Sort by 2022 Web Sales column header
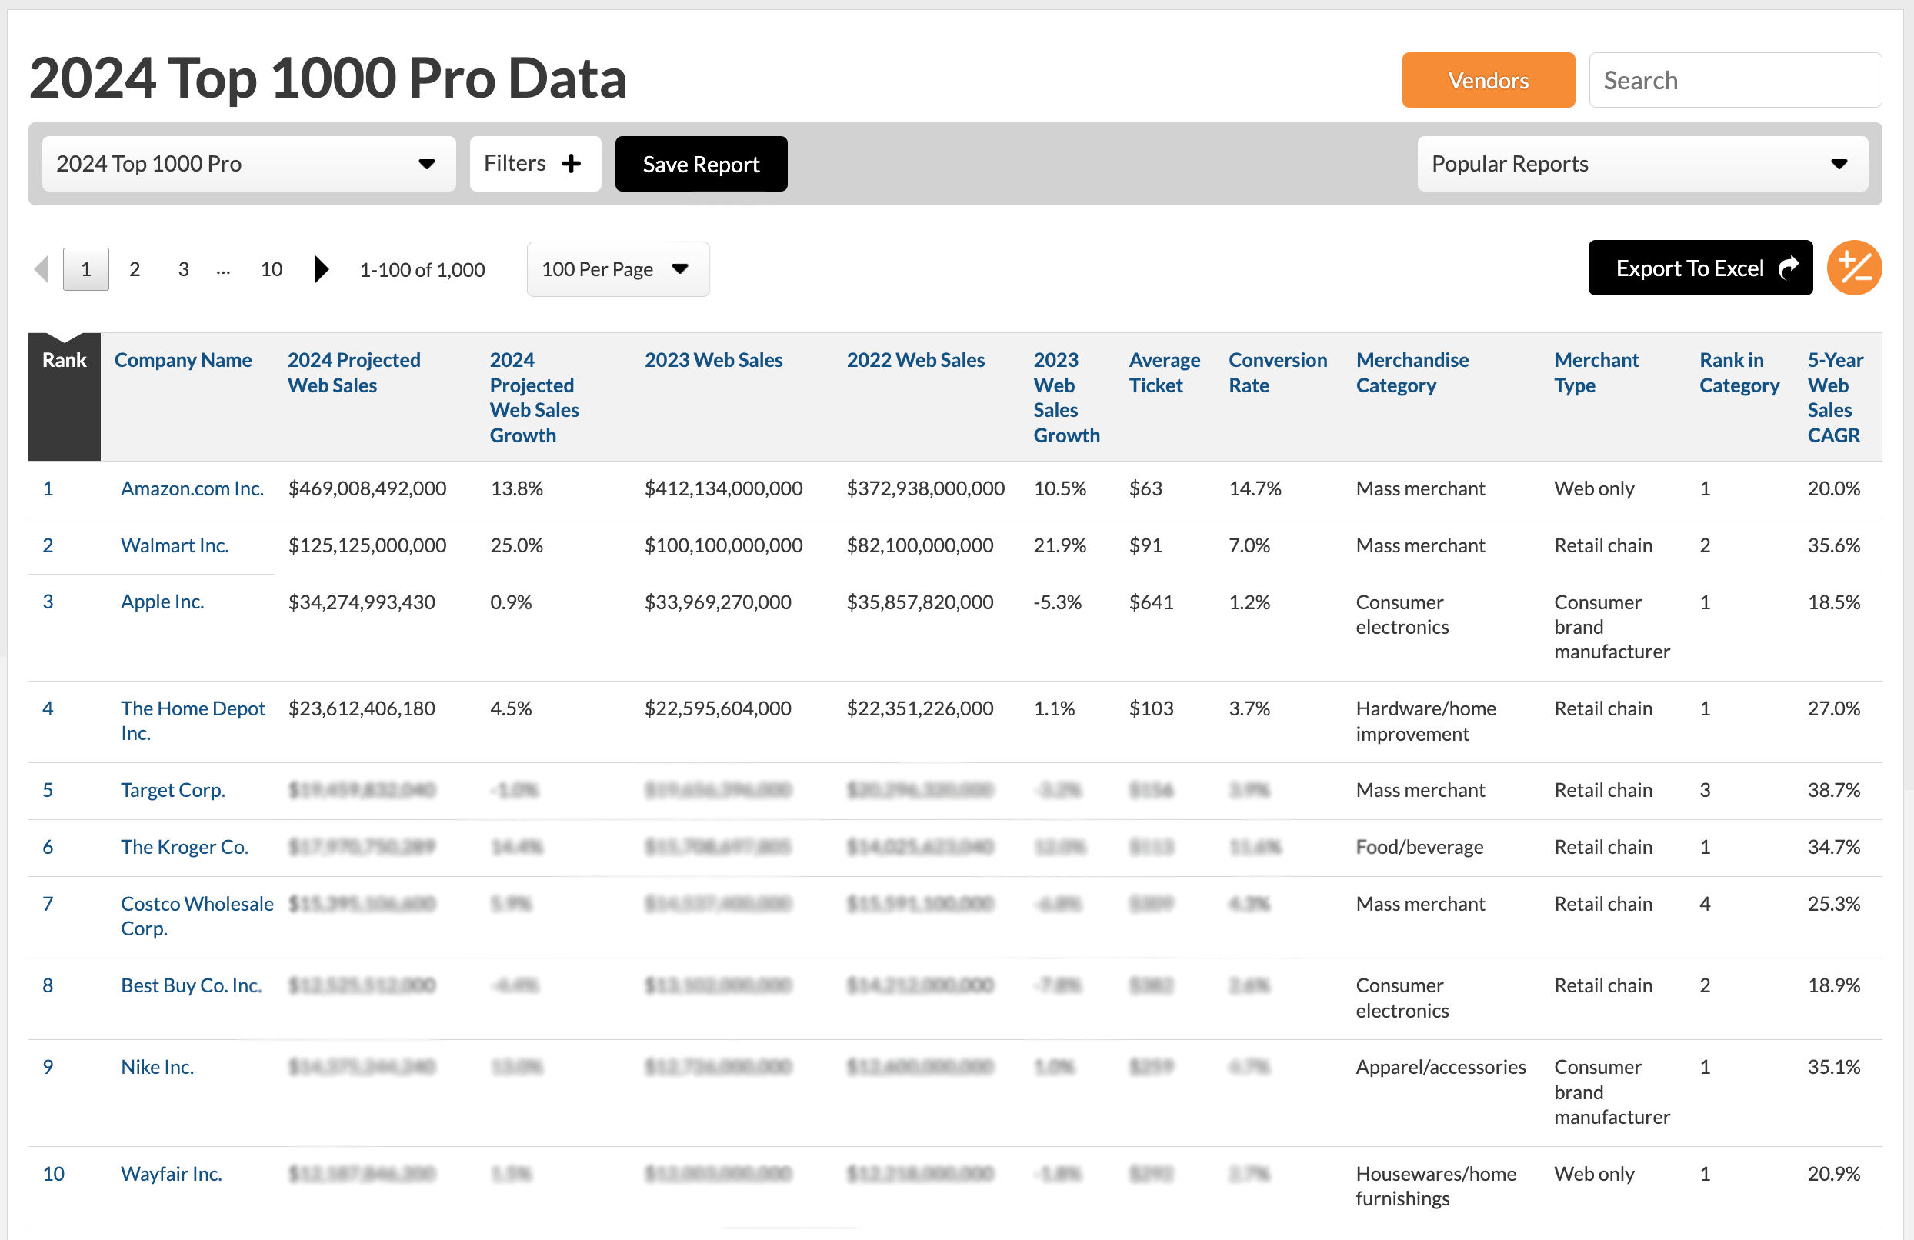Image resolution: width=1914 pixels, height=1240 pixels. (915, 360)
